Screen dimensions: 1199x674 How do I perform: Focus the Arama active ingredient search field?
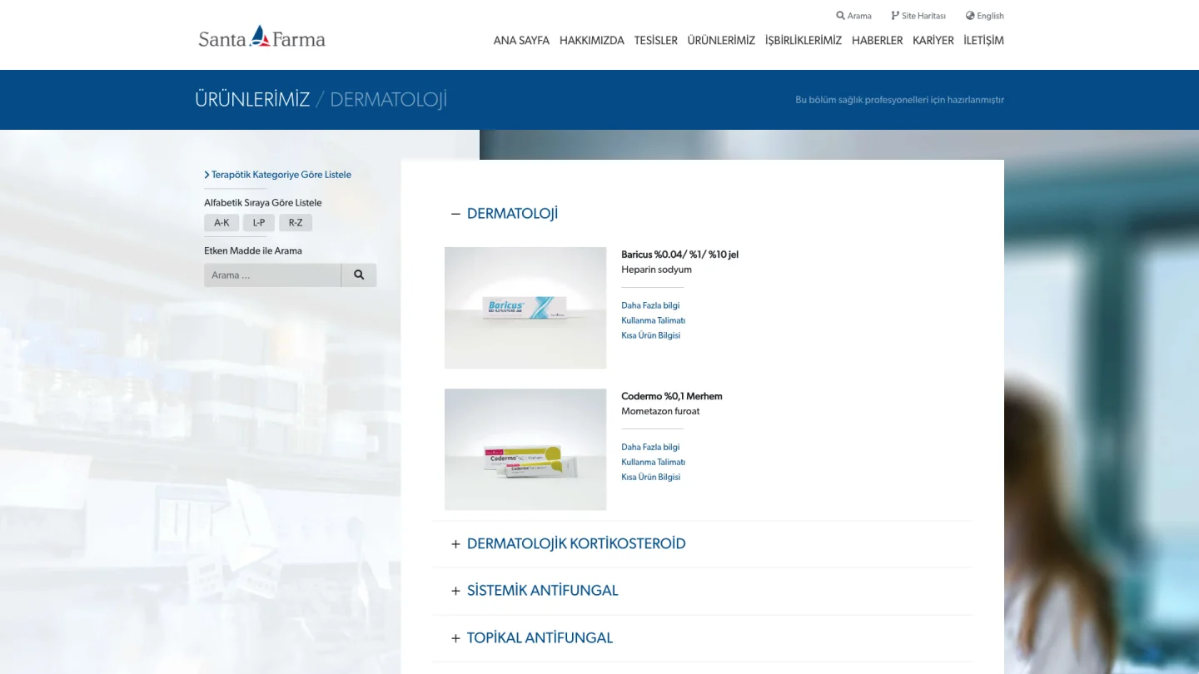[272, 275]
